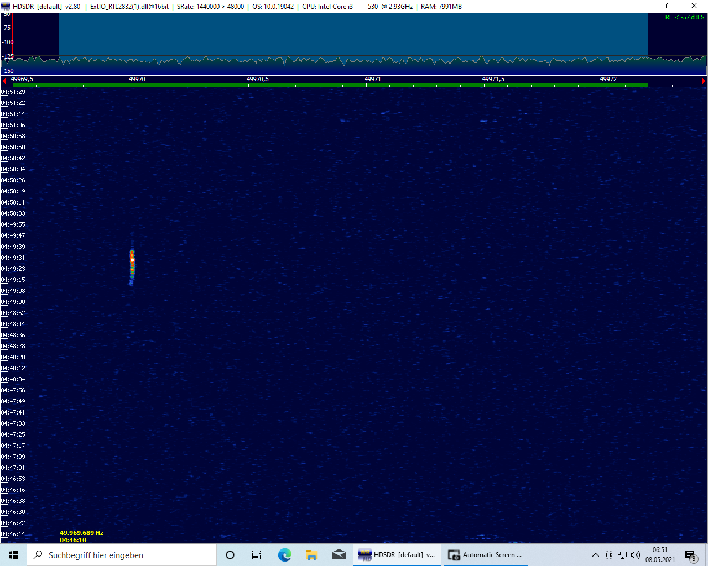Click the 49969,5 frequency scale label

(22, 79)
